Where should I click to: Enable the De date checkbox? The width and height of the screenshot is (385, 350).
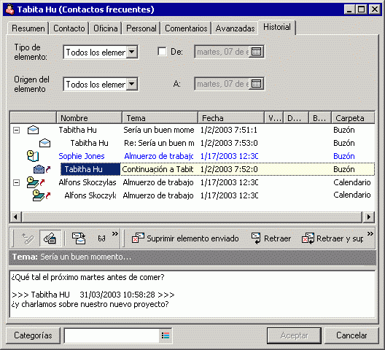tap(162, 52)
